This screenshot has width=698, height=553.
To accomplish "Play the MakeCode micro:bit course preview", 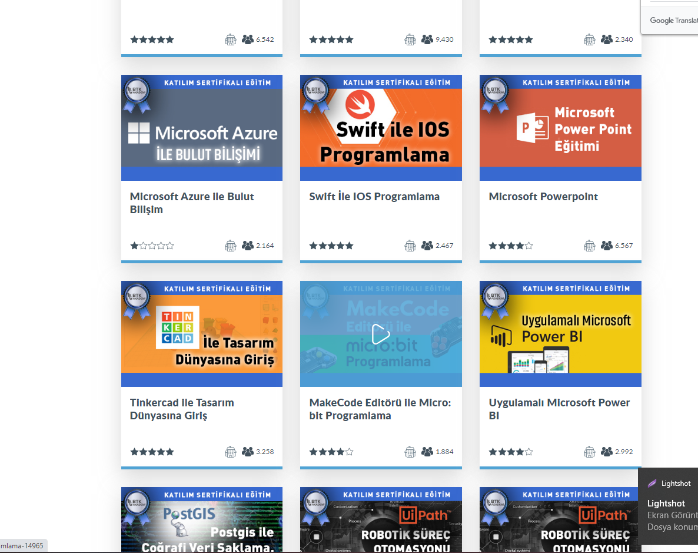I will (x=381, y=334).
